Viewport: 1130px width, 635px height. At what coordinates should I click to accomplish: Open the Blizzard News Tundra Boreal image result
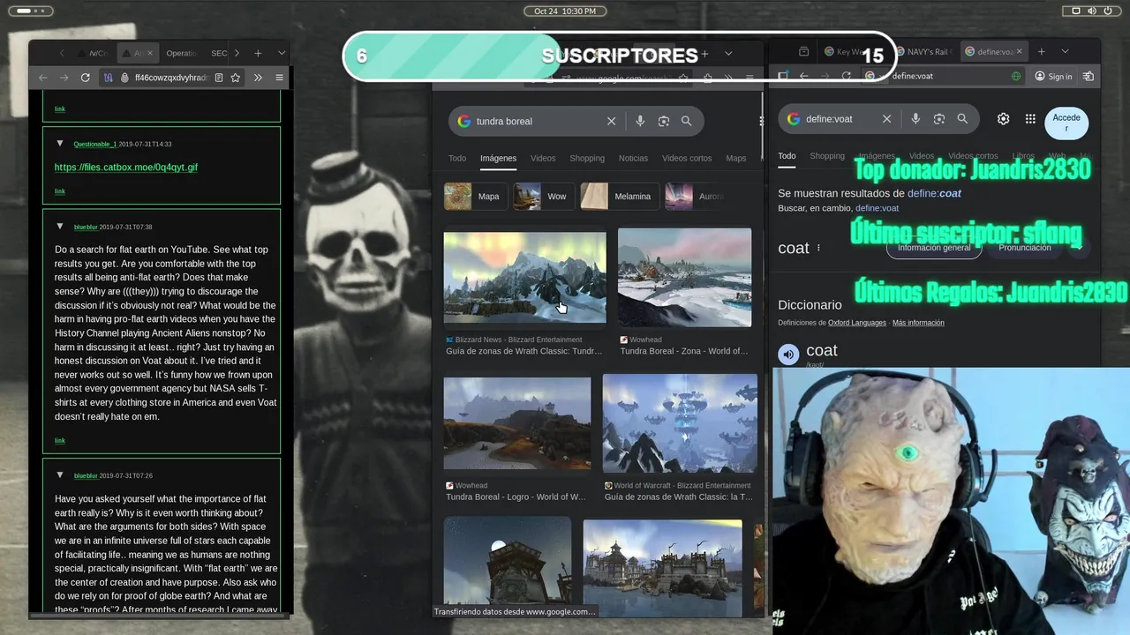click(x=524, y=278)
